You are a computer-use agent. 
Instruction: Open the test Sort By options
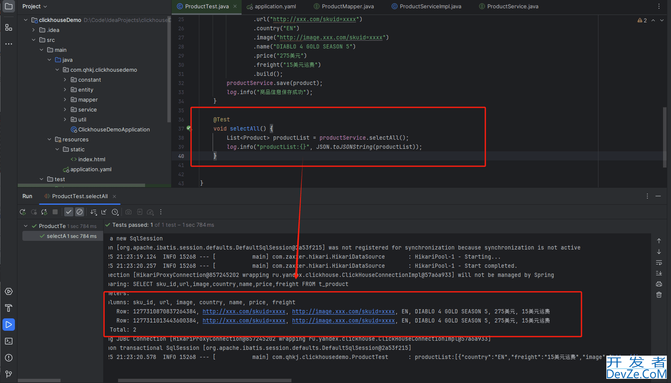click(94, 212)
